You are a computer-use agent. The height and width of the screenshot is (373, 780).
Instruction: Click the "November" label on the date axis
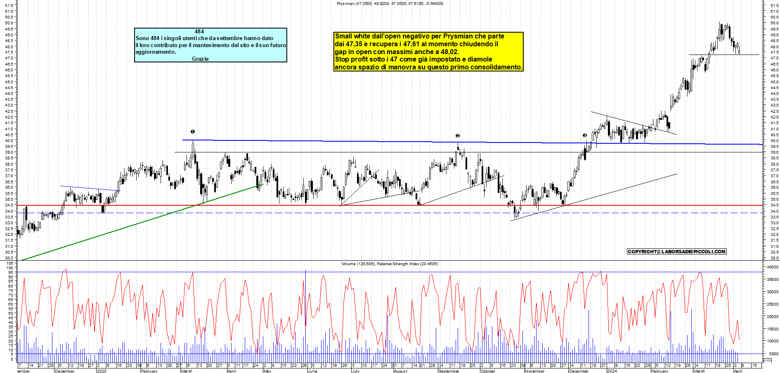click(x=535, y=371)
